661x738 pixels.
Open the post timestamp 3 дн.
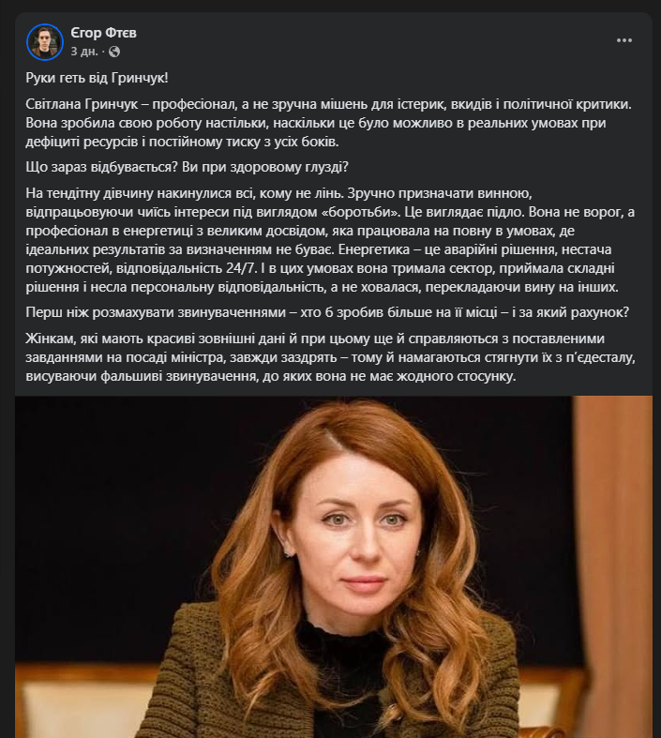84,52
